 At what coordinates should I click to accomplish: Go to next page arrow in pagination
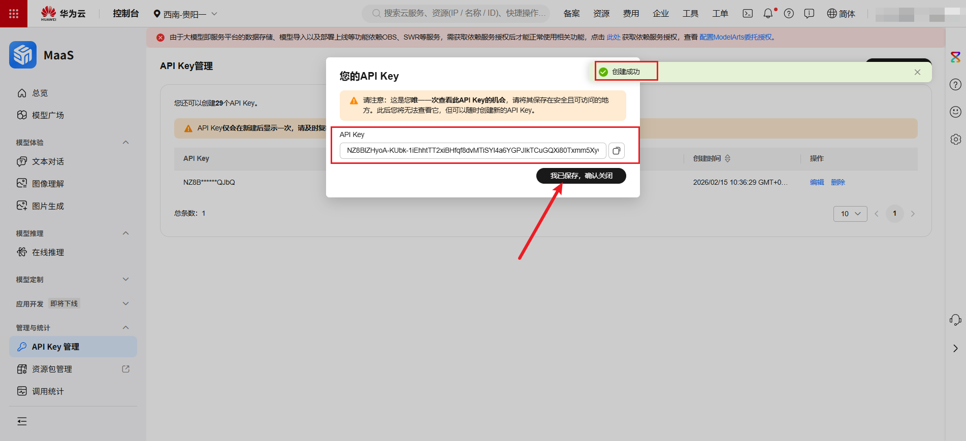tap(913, 214)
